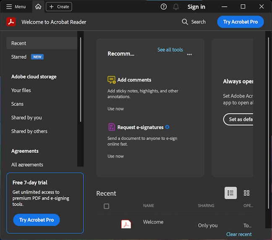This screenshot has height=240, width=272.
Task: Click Sign in
Action: pyautogui.click(x=196, y=7)
